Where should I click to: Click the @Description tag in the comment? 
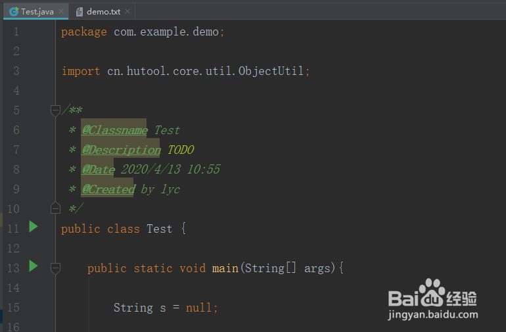pyautogui.click(x=121, y=150)
